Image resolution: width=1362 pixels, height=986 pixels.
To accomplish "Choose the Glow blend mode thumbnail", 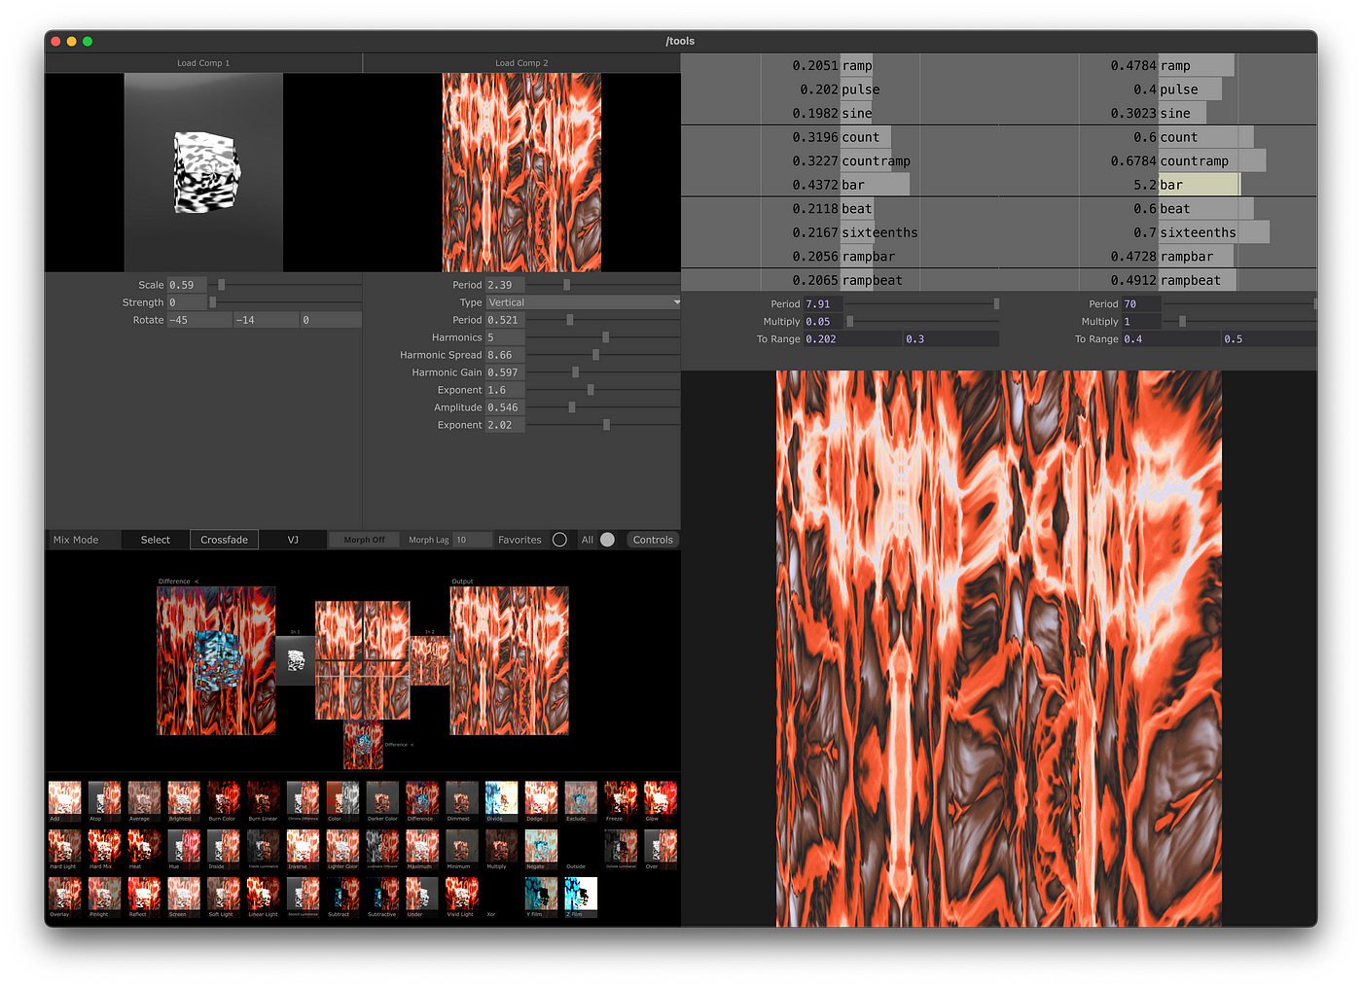I will [x=660, y=797].
